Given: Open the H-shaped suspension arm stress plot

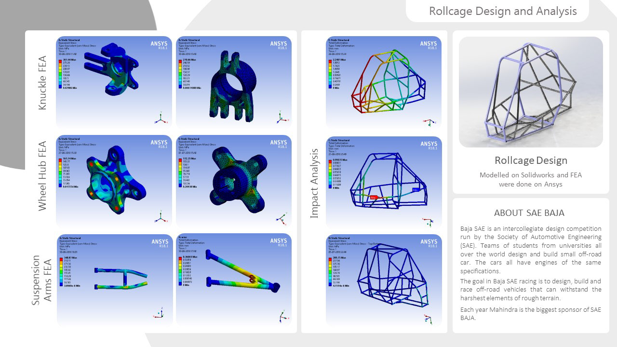Looking at the screenshot, I should tap(114, 280).
